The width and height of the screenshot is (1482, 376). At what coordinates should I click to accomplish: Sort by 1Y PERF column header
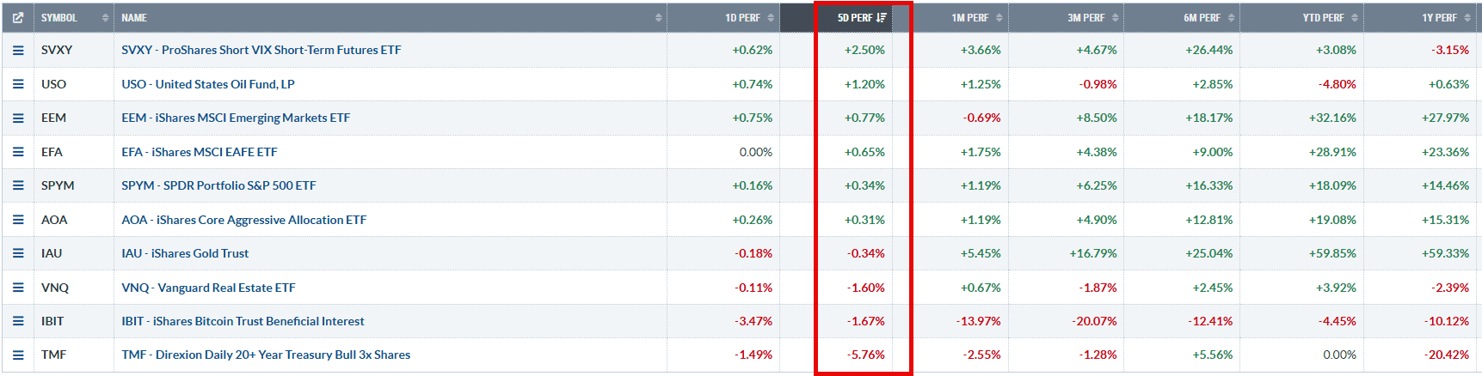coord(1446,17)
